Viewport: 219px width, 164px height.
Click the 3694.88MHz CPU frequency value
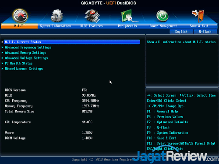(90, 101)
